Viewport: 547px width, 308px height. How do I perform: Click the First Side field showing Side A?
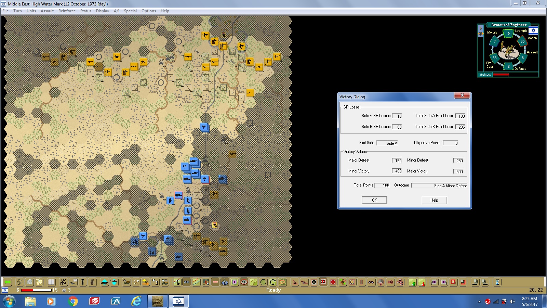coord(387,143)
